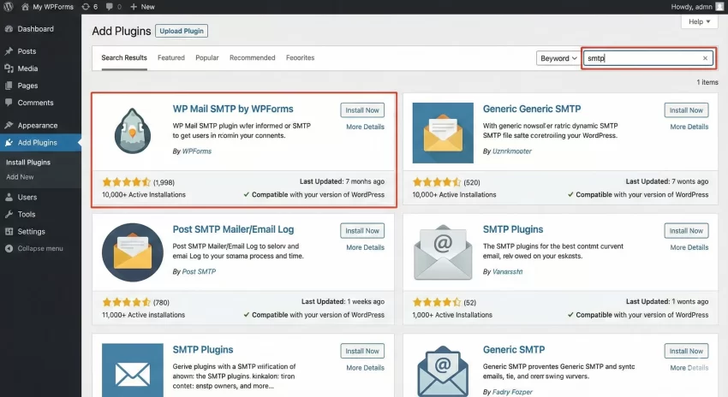Switch to Favorites tab
The width and height of the screenshot is (728, 397).
click(300, 58)
